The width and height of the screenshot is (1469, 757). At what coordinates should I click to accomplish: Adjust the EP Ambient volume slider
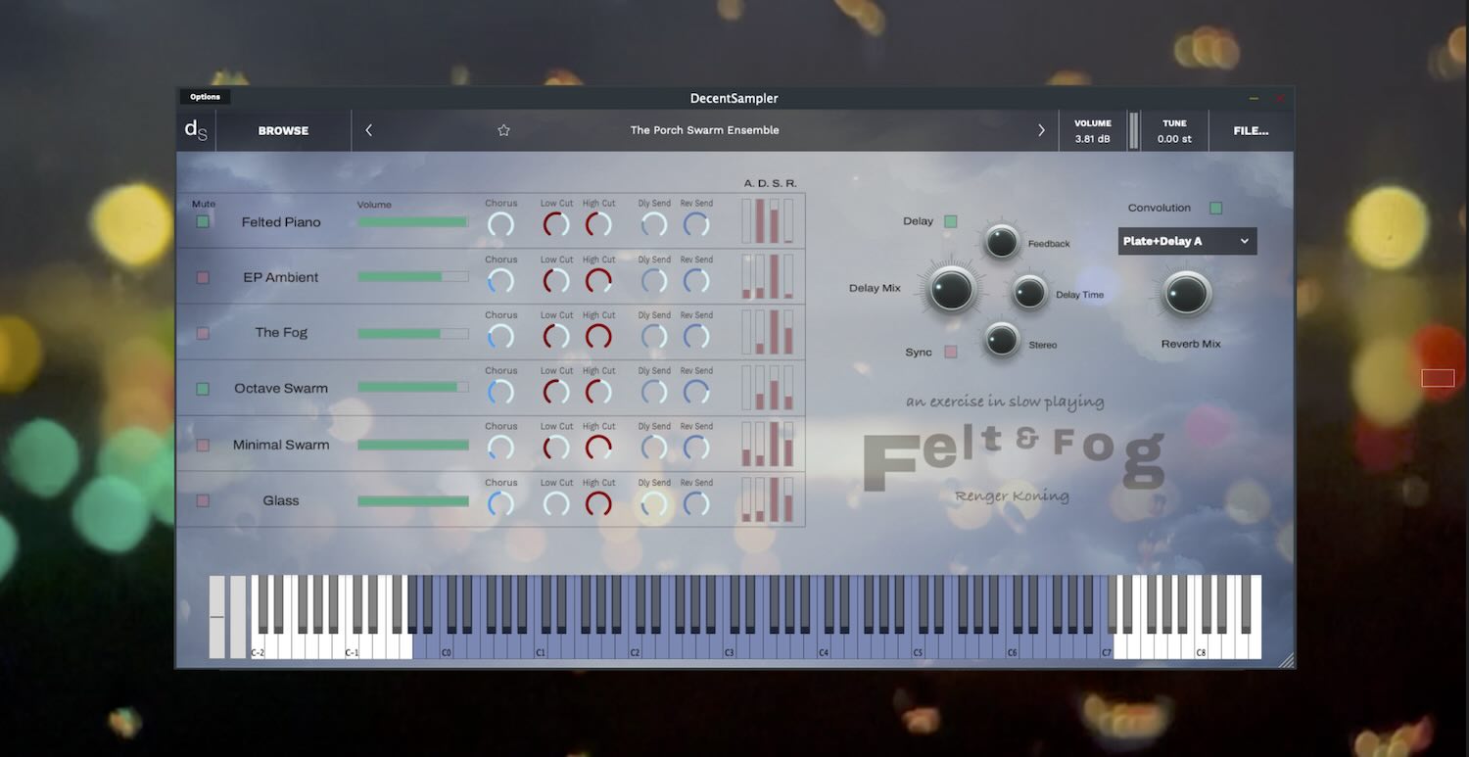[x=413, y=277]
